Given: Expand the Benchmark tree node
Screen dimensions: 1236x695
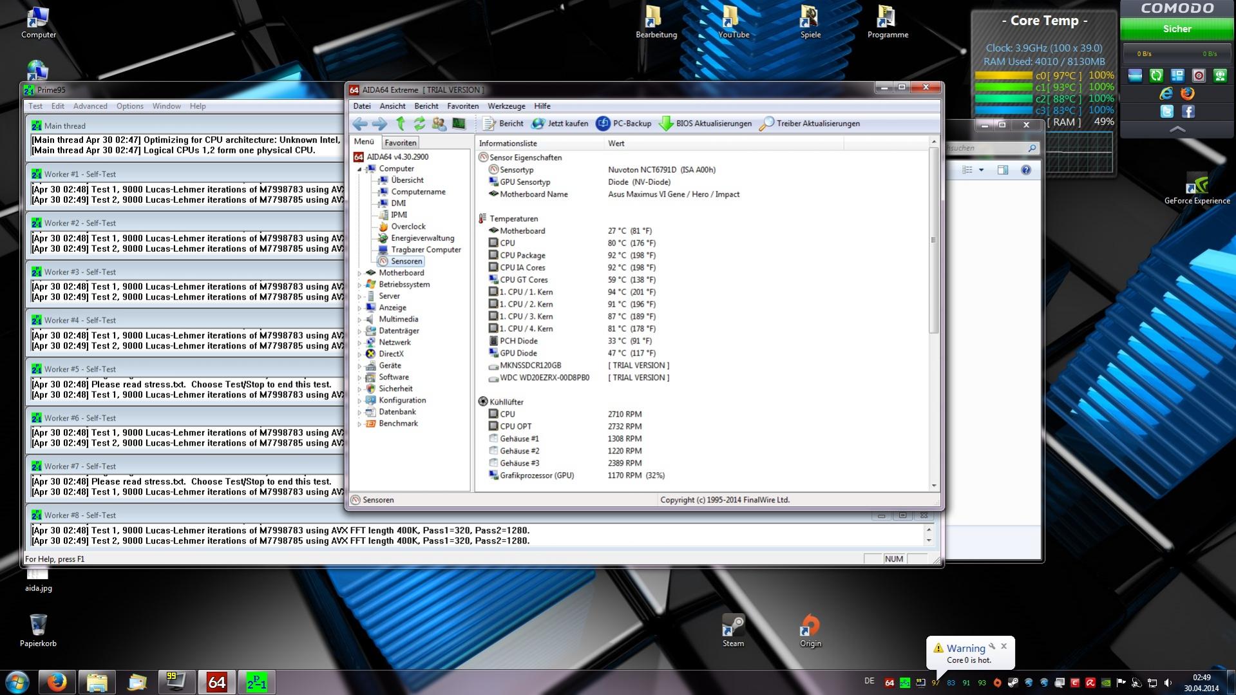Looking at the screenshot, I should pos(359,424).
